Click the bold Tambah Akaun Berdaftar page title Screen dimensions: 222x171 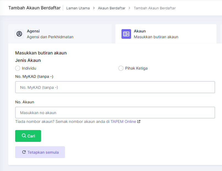pyautogui.click(x=34, y=8)
